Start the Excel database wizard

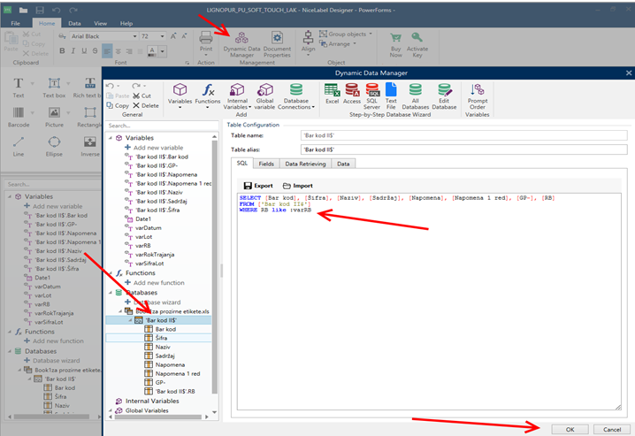pos(332,94)
